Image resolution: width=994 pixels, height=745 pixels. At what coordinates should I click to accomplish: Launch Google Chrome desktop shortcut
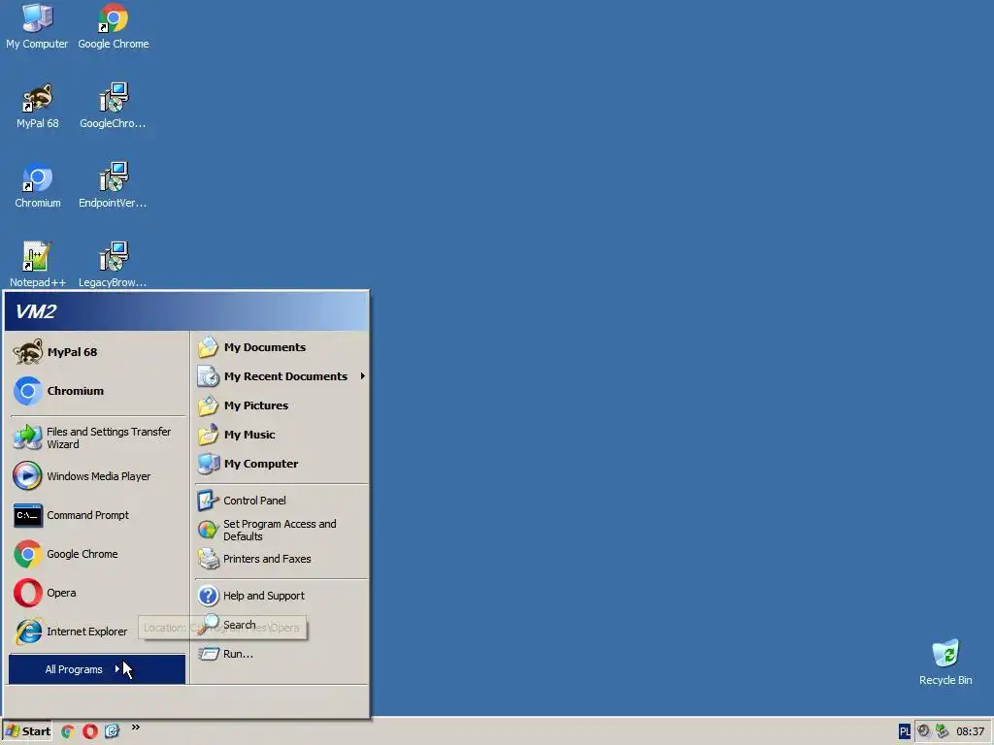pyautogui.click(x=114, y=26)
